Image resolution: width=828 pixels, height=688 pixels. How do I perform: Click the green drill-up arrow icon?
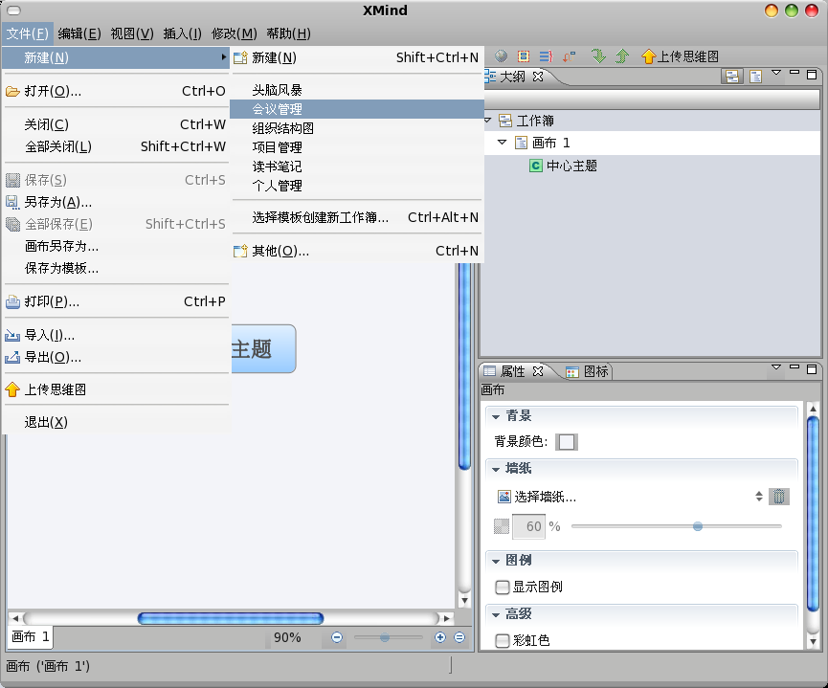pos(622,56)
